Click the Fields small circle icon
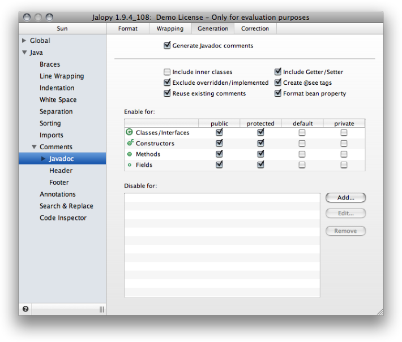Viewport: 402px width, 342px height. coord(130,165)
